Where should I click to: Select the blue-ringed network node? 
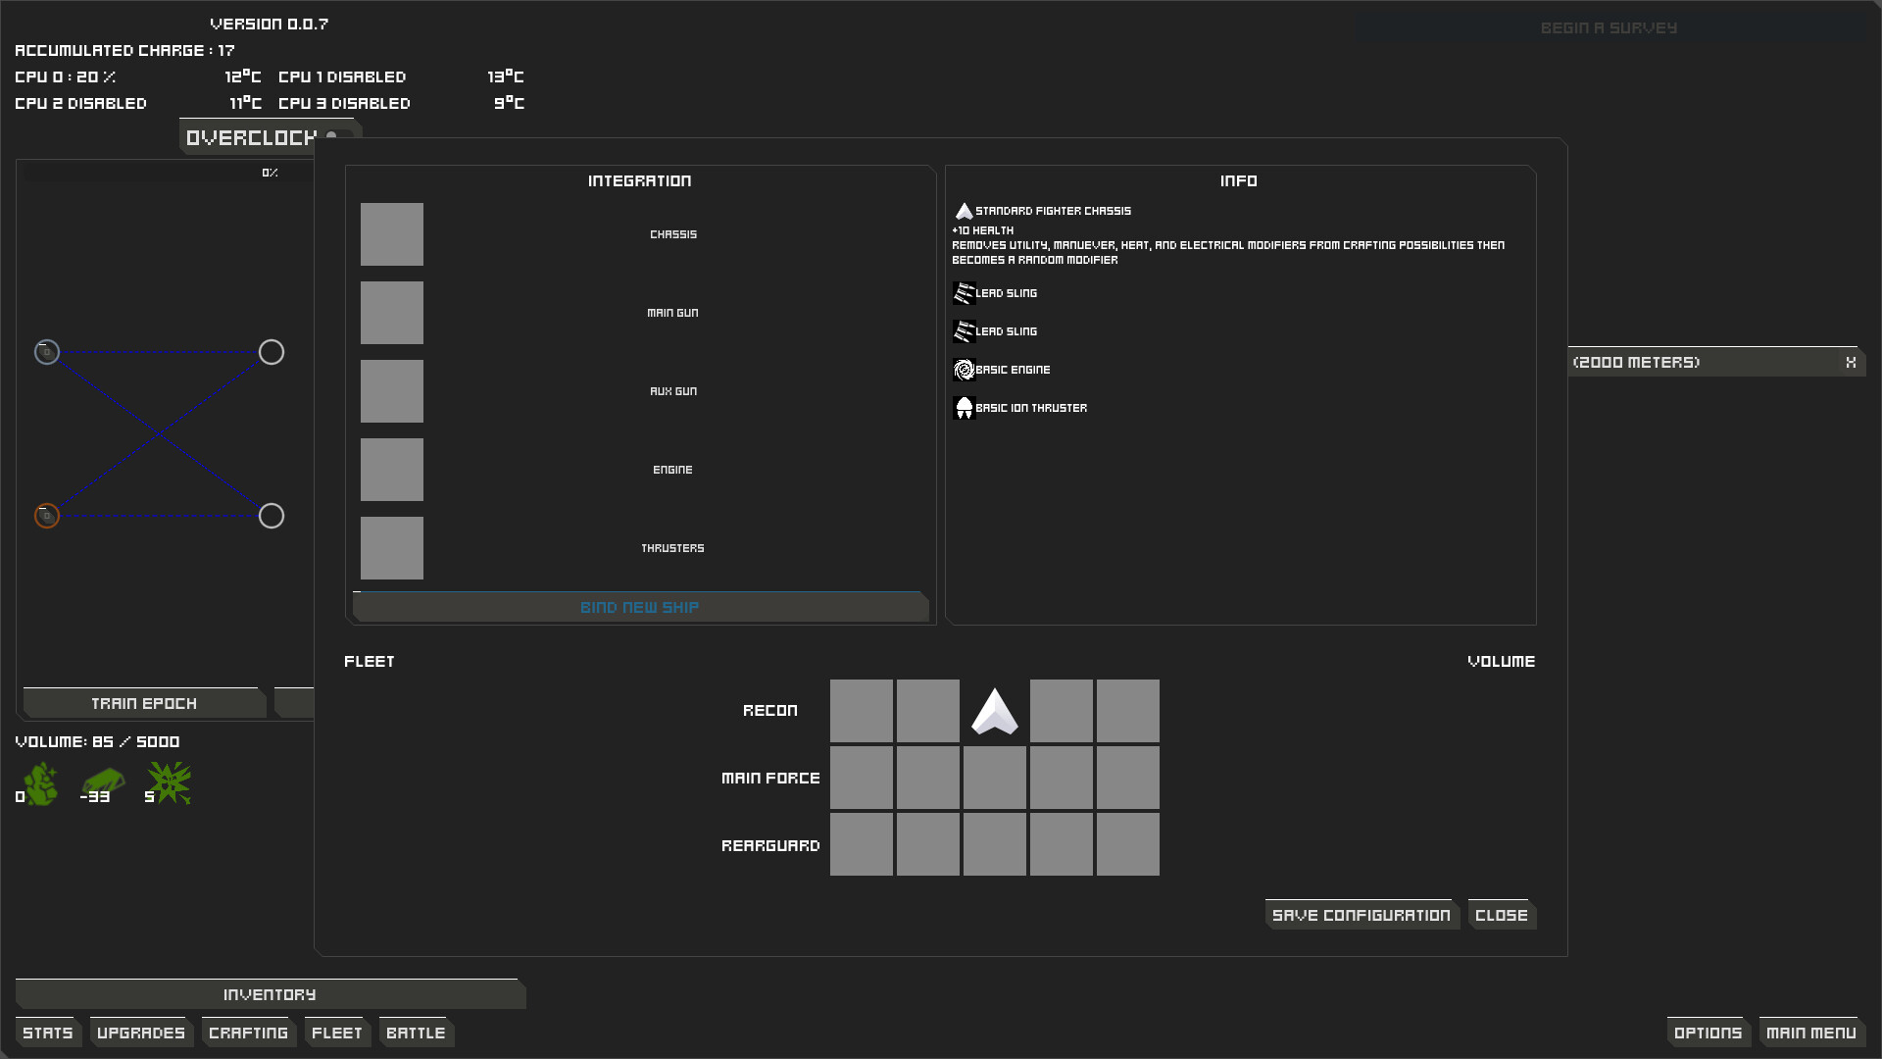[47, 352]
